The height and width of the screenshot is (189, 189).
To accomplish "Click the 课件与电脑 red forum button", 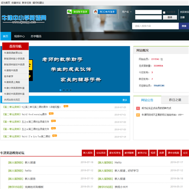I will pyautogui.click(x=173, y=153).
